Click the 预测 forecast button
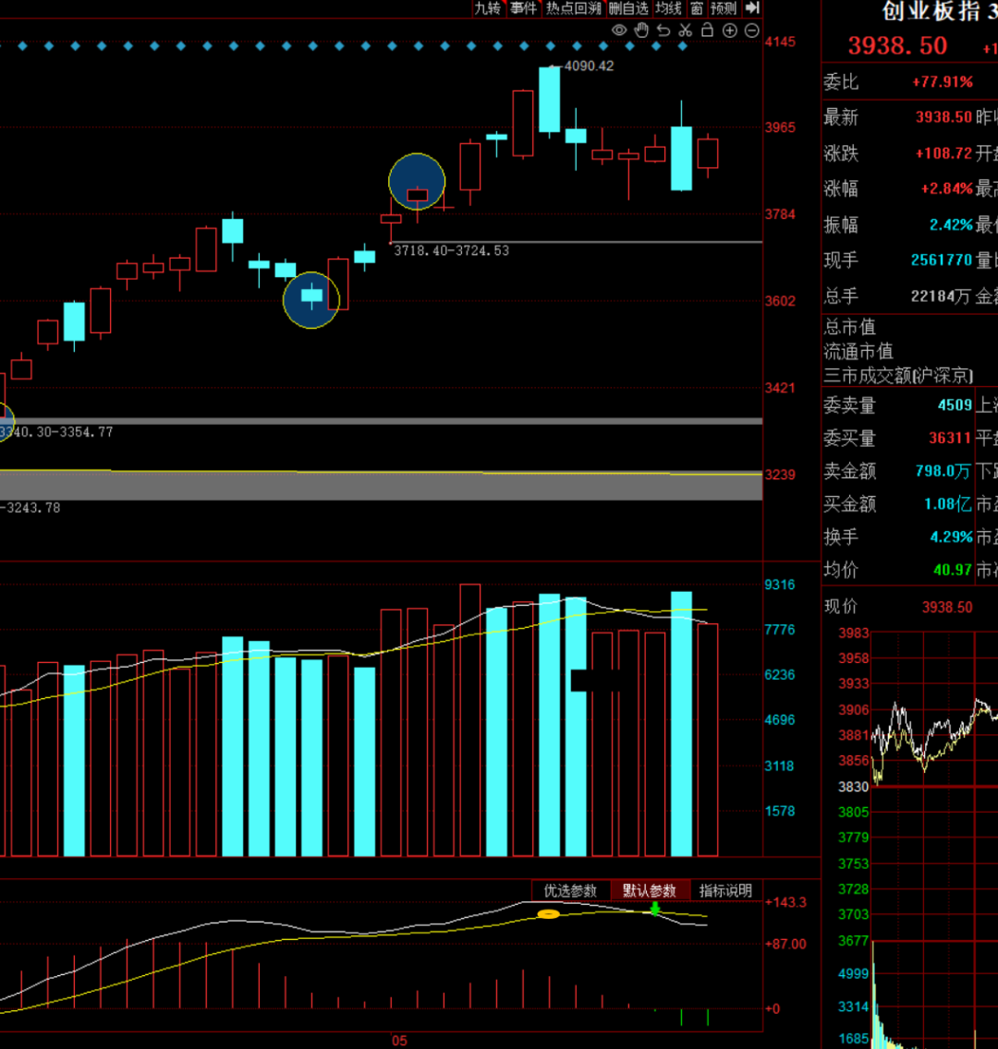Screen dimensions: 998x1049 724,8
